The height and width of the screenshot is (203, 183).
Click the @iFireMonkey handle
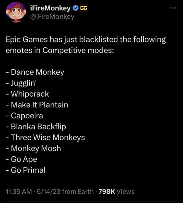click(52, 17)
